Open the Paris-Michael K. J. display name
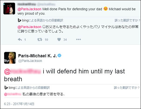The height and width of the screenshot is (109, 141). pos(37,56)
